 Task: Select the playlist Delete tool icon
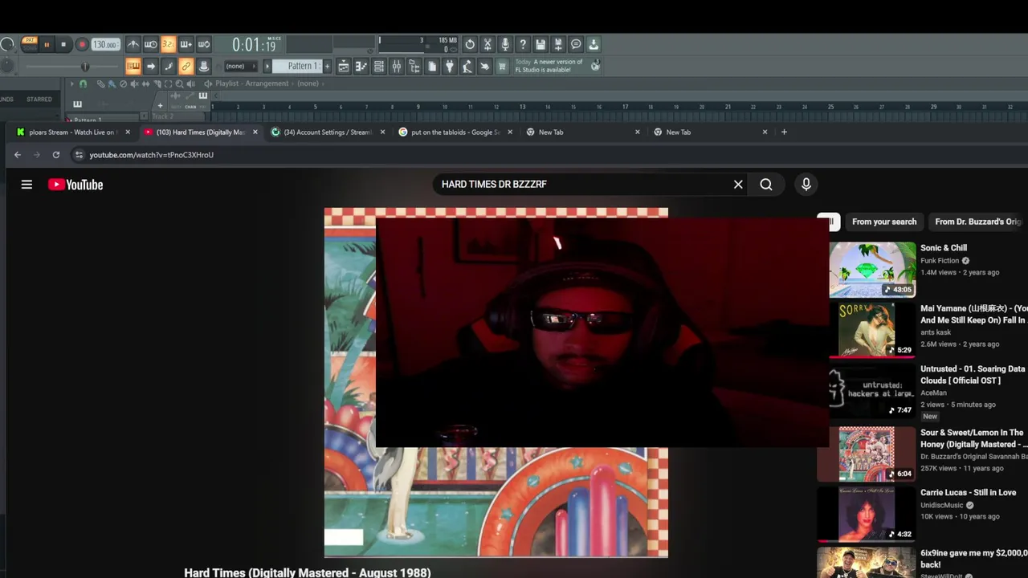pos(123,83)
